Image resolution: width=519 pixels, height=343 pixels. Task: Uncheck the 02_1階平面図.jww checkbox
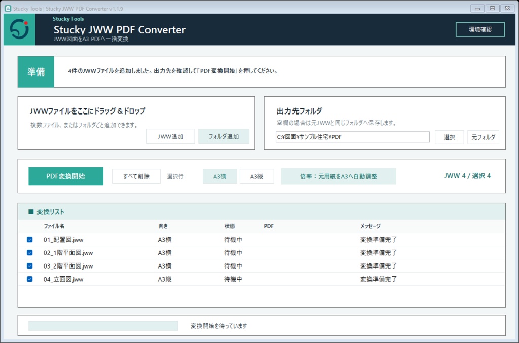click(x=30, y=253)
